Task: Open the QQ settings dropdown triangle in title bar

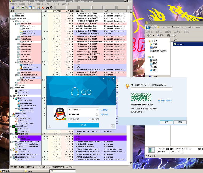Action: point(104,78)
